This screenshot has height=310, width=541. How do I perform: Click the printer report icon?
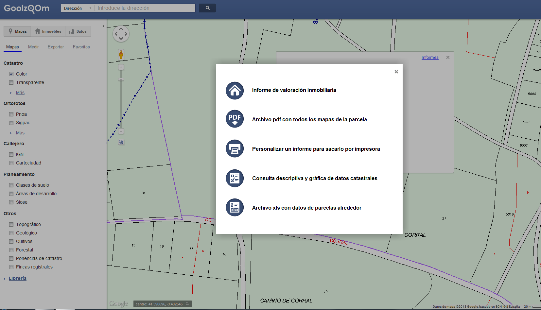235,148
